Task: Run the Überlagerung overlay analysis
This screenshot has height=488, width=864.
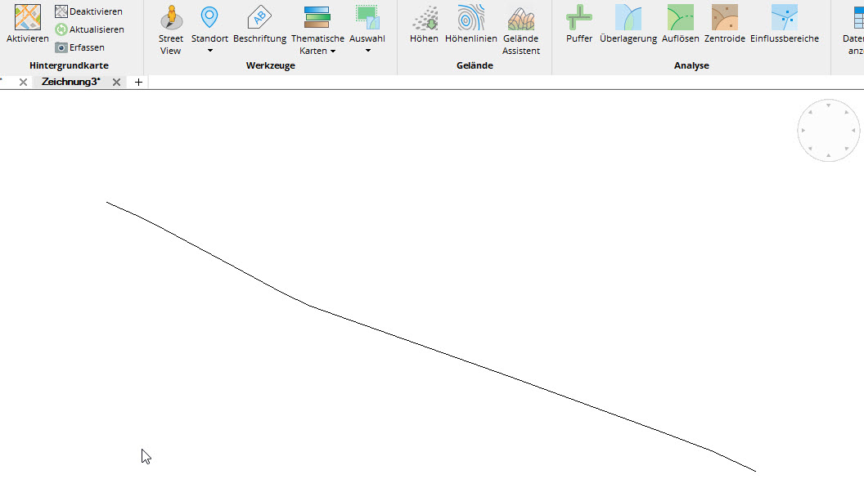Action: 628,25
